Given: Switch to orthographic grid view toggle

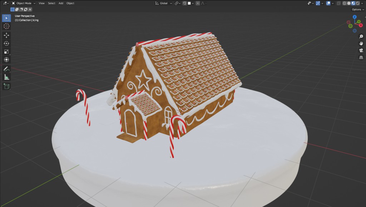Looking at the screenshot, I should (x=361, y=57).
